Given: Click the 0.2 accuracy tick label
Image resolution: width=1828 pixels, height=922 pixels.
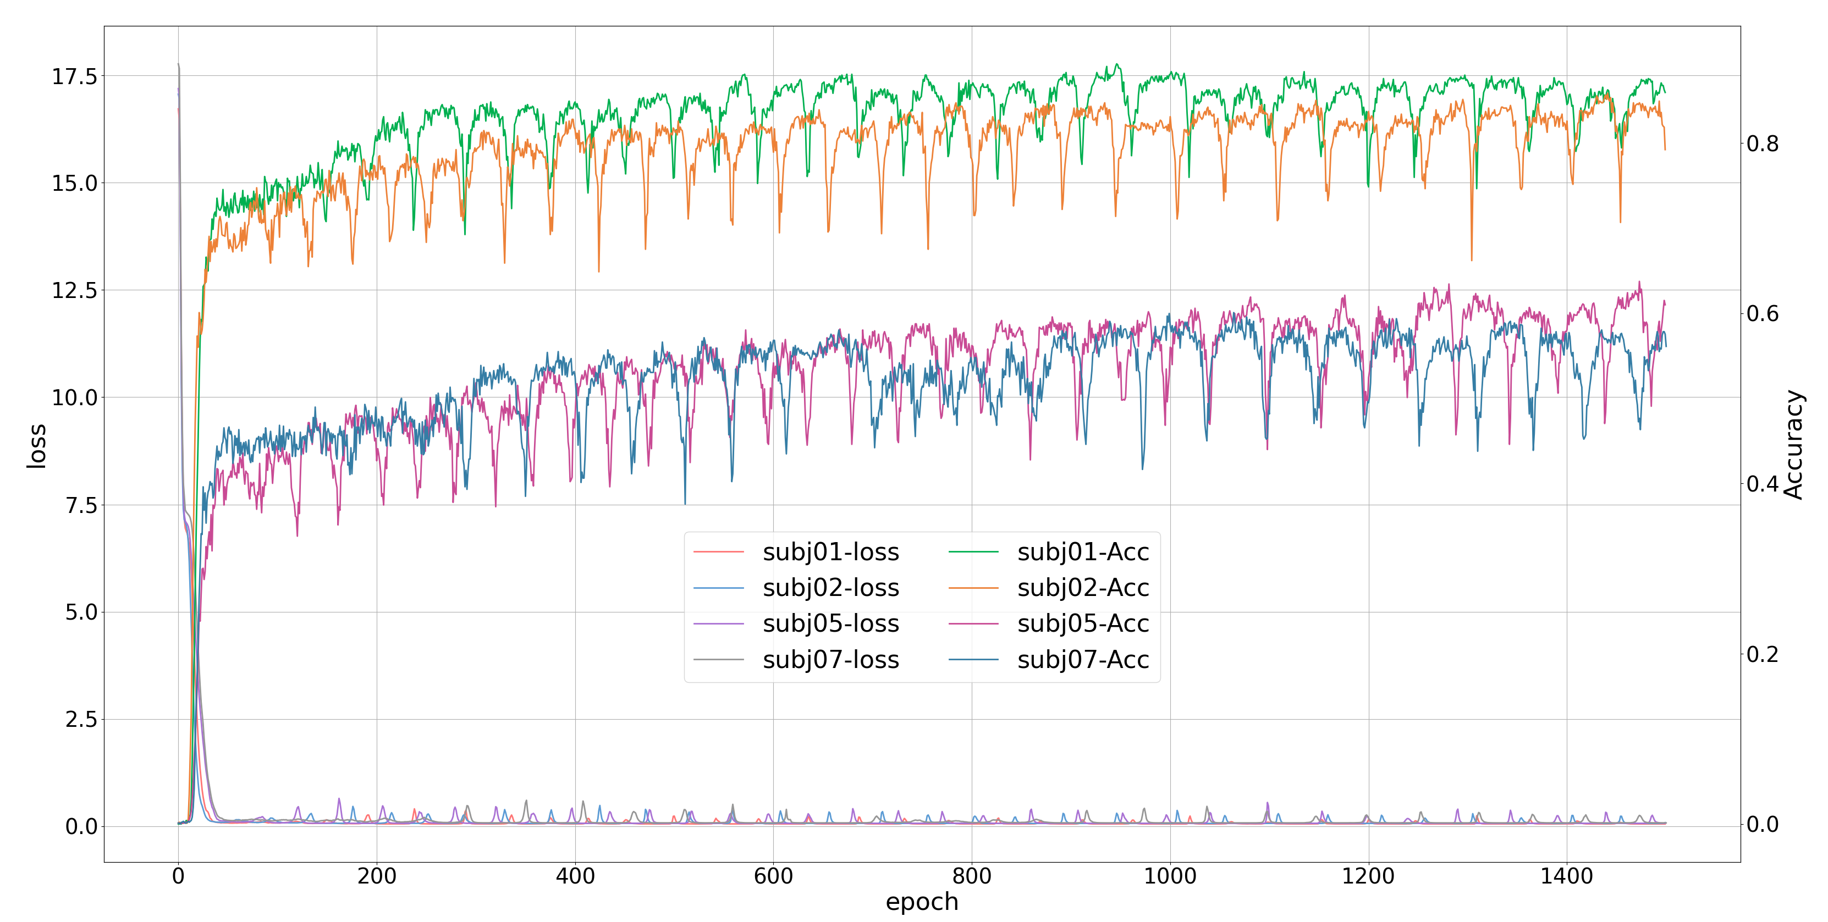Looking at the screenshot, I should 1763,654.
